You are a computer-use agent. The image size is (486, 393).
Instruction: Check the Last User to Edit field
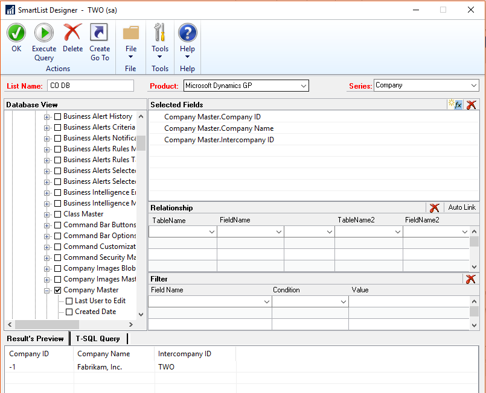click(69, 301)
